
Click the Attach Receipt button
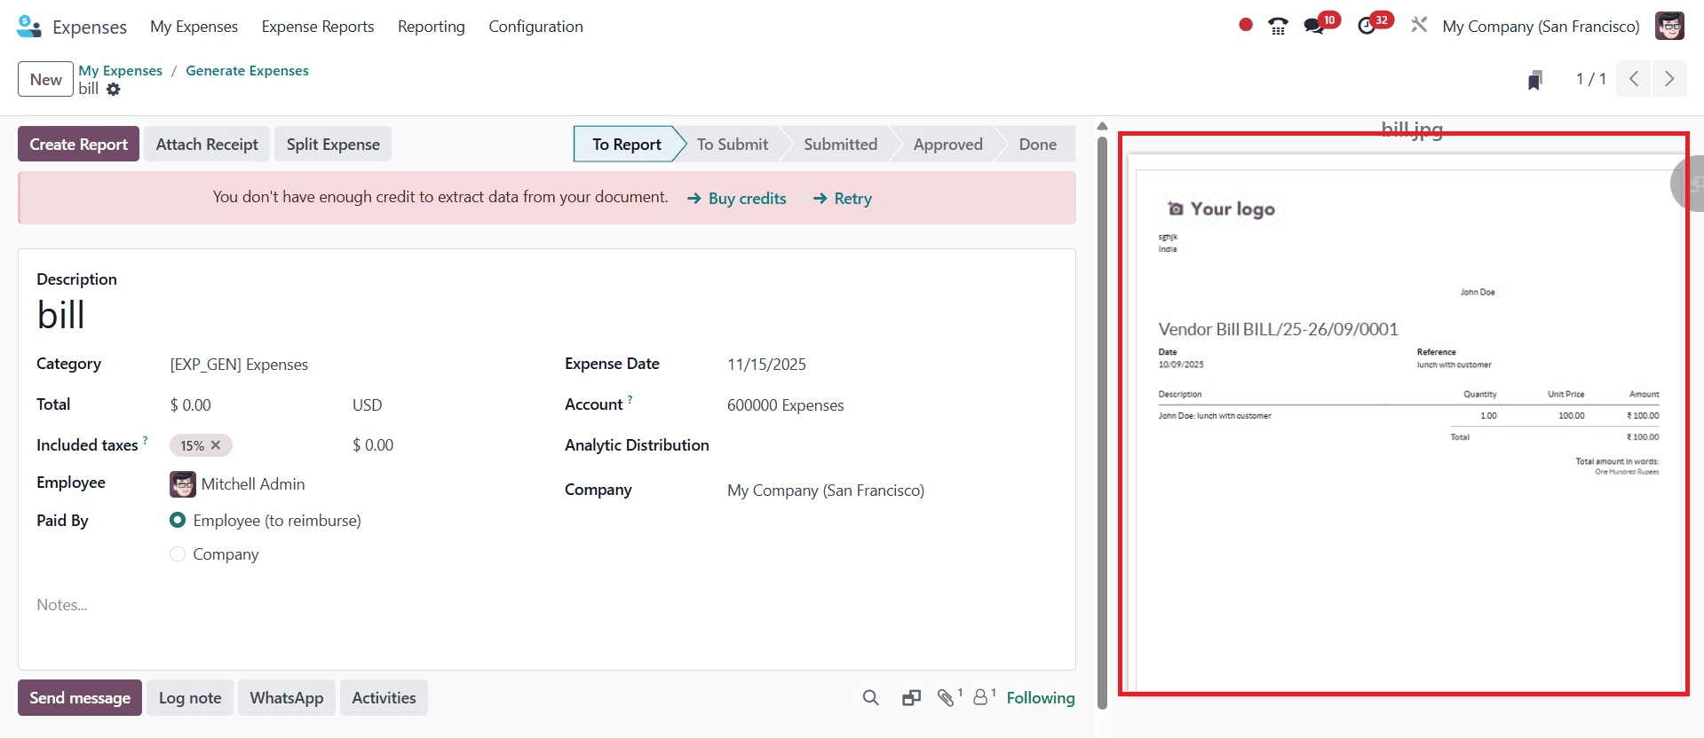coord(207,145)
